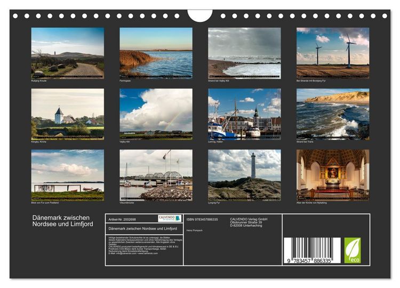Screen dimensions: 400x288
Task: Click the caption 'Lemvig, Hafen'
Action: click(215, 141)
